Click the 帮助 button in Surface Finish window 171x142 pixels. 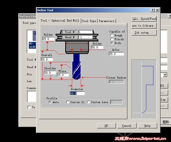[166, 122]
